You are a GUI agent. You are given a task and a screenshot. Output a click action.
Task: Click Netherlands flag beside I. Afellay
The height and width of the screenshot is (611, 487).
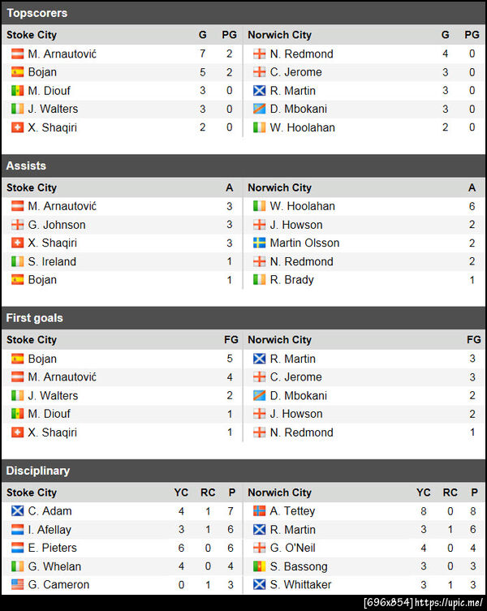click(x=17, y=529)
